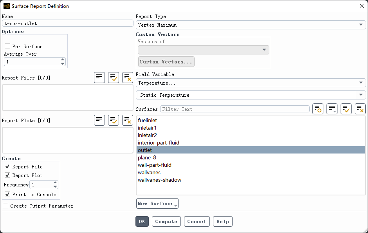Open the New Surface dropdown menu
This screenshot has height=233, width=368.
157,204
